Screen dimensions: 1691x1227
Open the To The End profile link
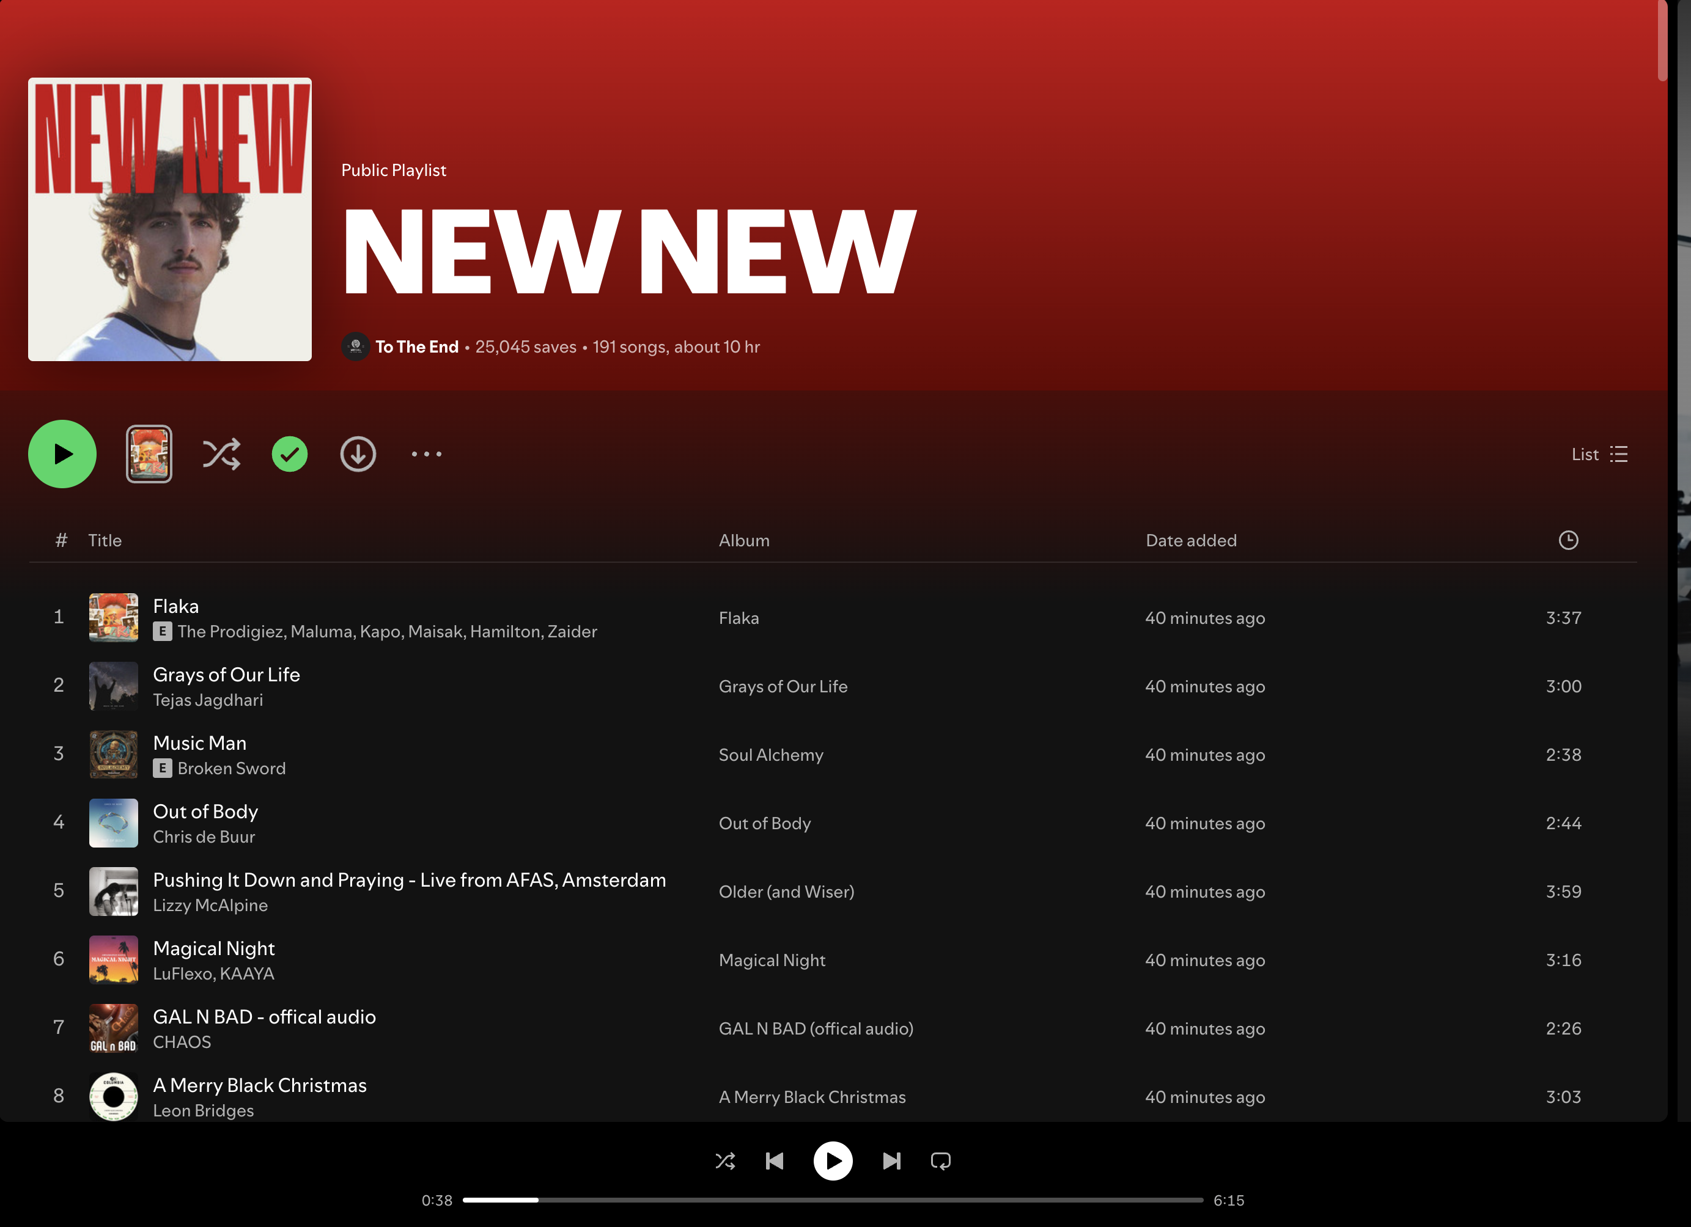416,346
